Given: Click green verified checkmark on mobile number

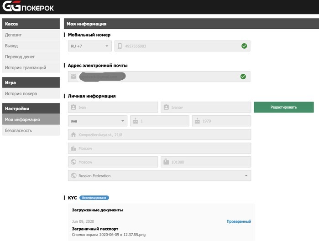Looking at the screenshot, I should coord(244,46).
